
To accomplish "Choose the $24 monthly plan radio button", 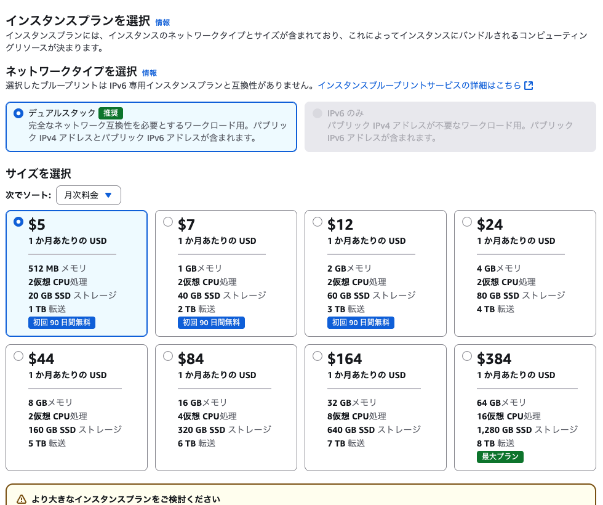I will click(x=467, y=222).
